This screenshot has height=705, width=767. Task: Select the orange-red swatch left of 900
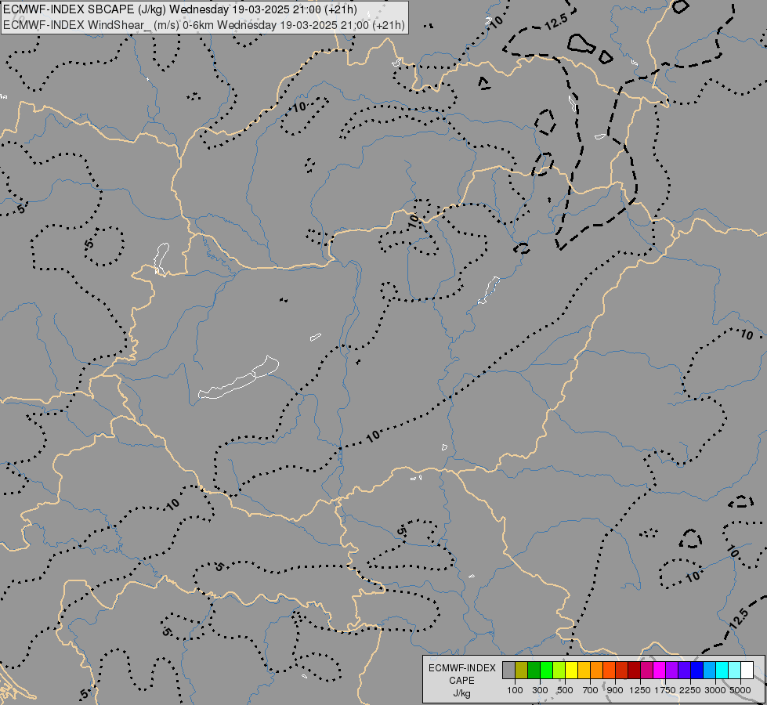point(609,670)
